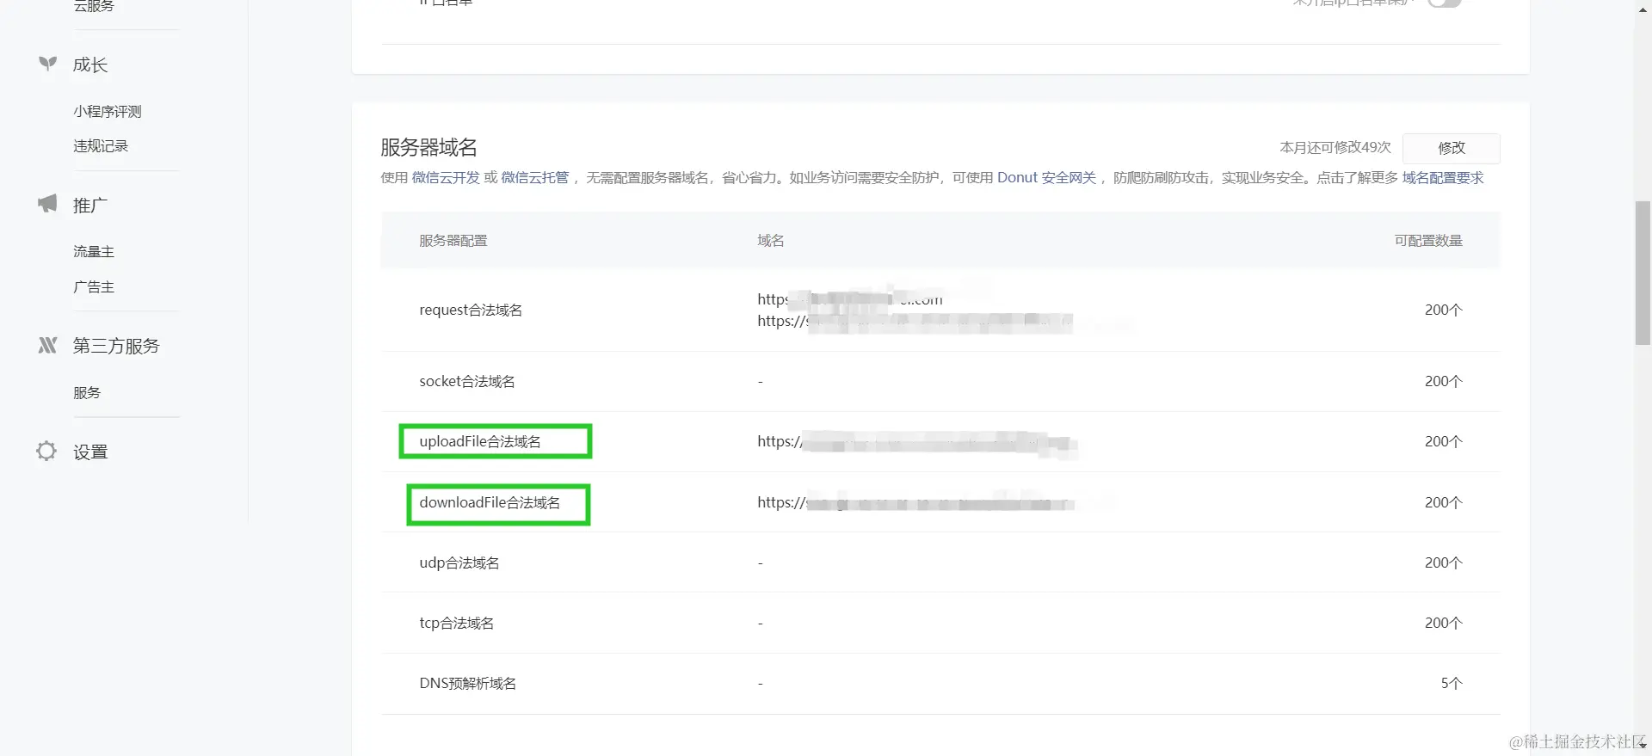Click the 服务器域名 section heading
The width and height of the screenshot is (1652, 756).
(x=428, y=147)
